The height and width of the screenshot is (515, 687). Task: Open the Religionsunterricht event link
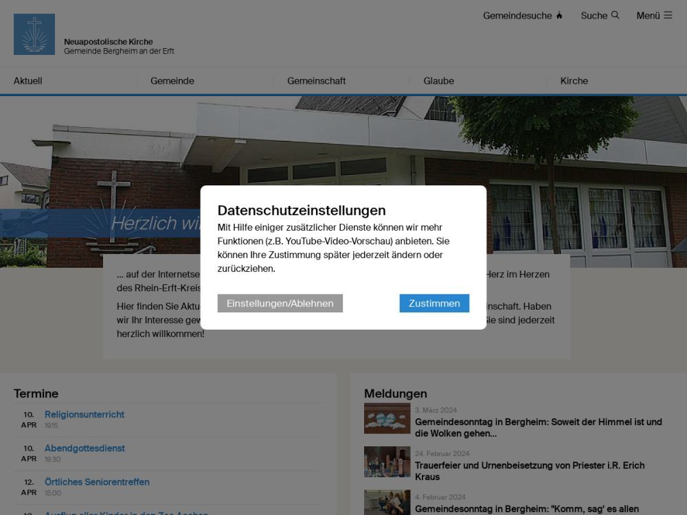coord(85,415)
